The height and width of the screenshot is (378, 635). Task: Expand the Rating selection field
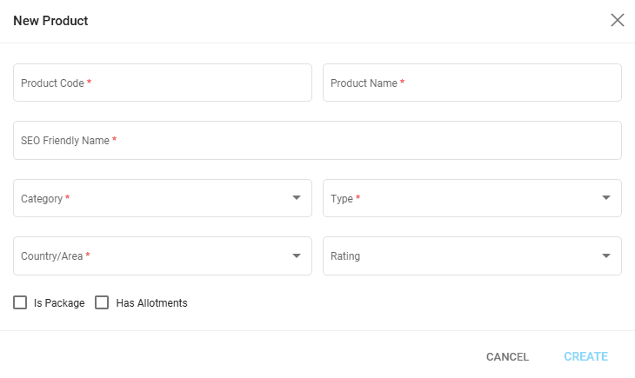click(461, 255)
